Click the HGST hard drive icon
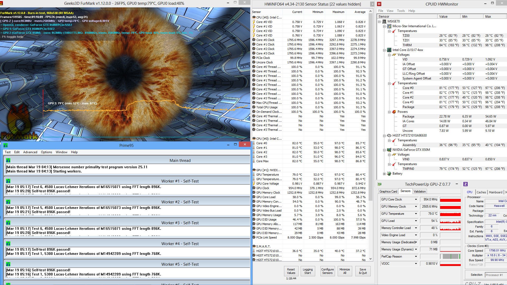Screen dimensions: 507x285 [x=389, y=136]
